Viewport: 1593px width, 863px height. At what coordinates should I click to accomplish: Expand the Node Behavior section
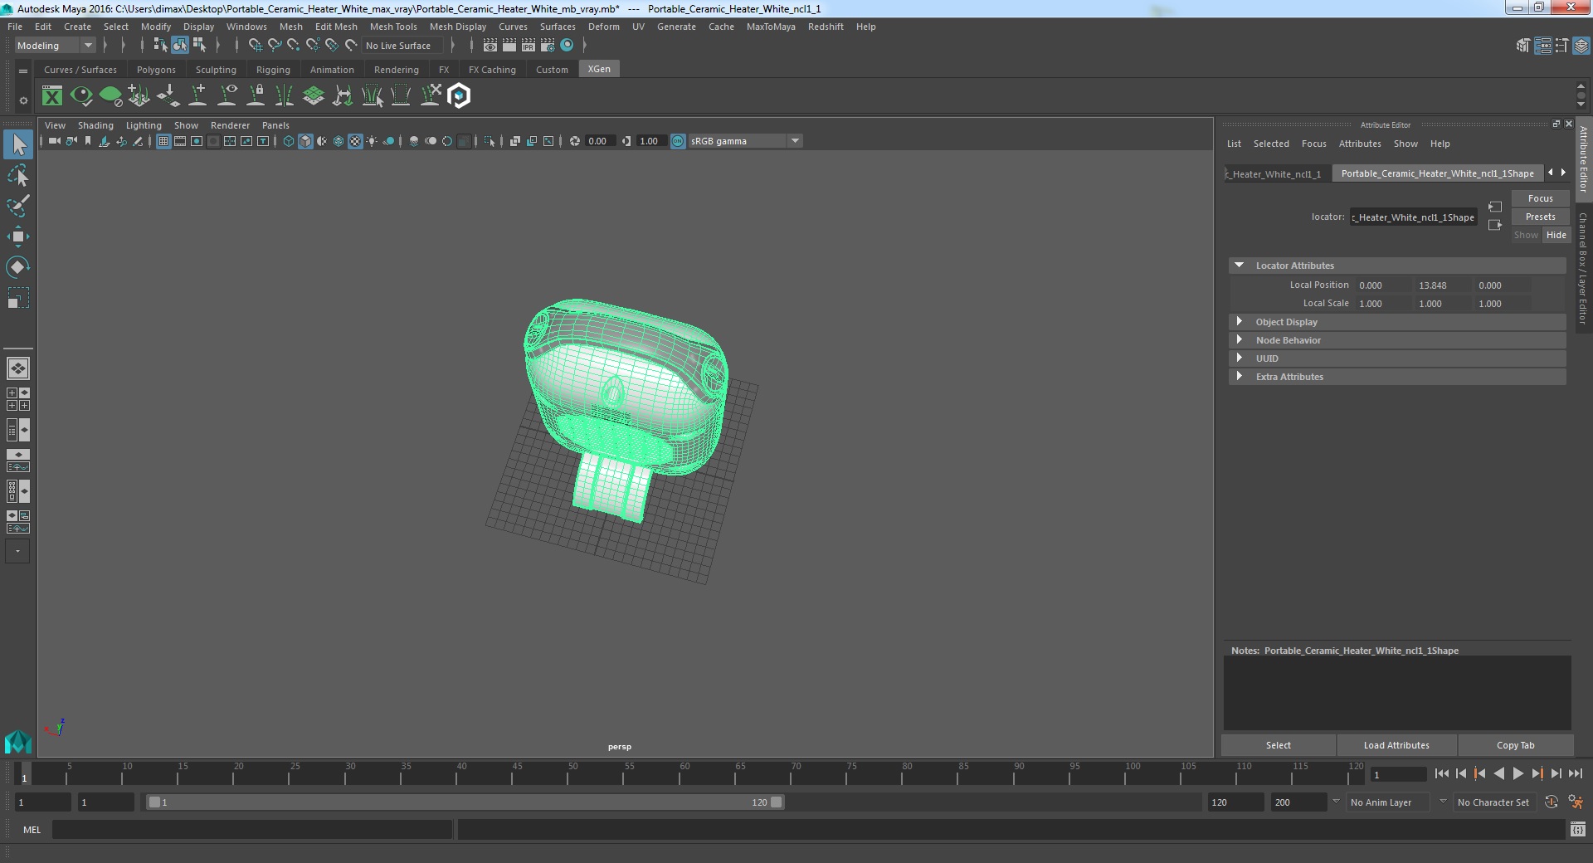pos(1239,340)
